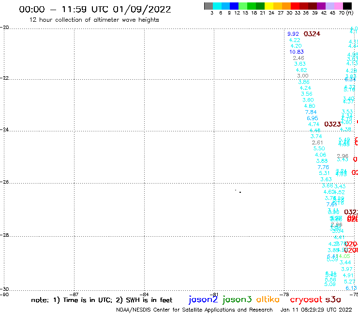Select the light green 15 ft swatch
Screen dimensions: 358x314
(243, 6)
